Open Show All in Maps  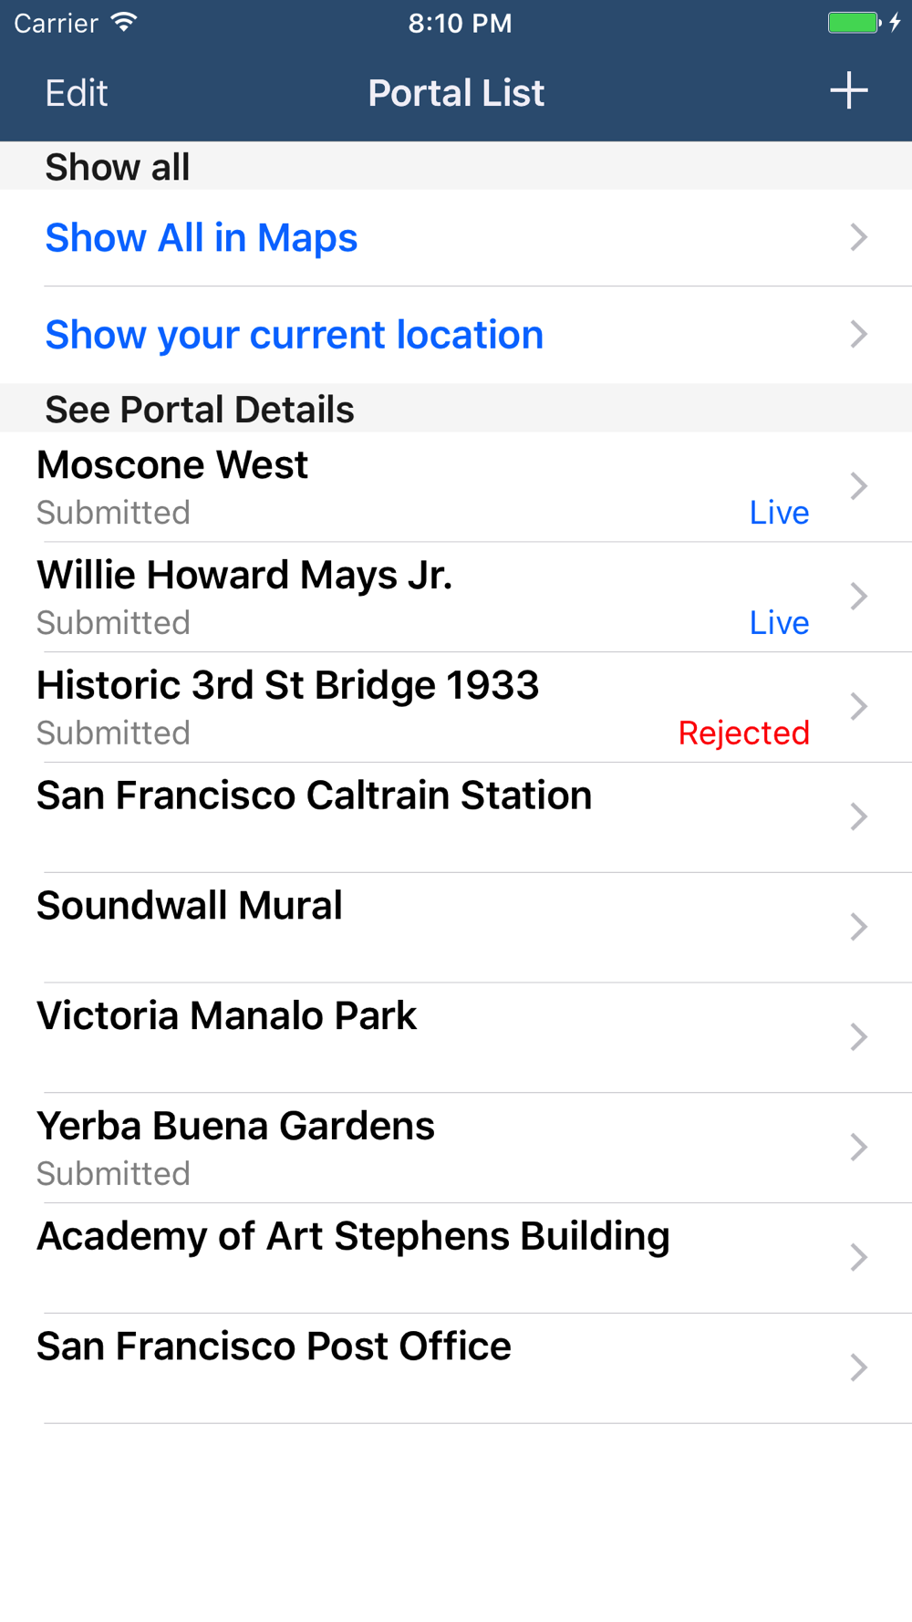(x=202, y=238)
